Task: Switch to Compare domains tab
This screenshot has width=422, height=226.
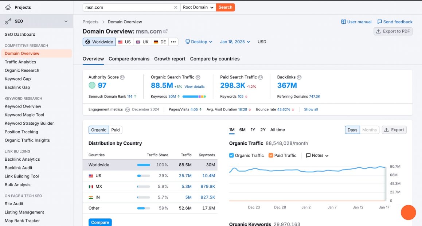Action: pos(129,59)
